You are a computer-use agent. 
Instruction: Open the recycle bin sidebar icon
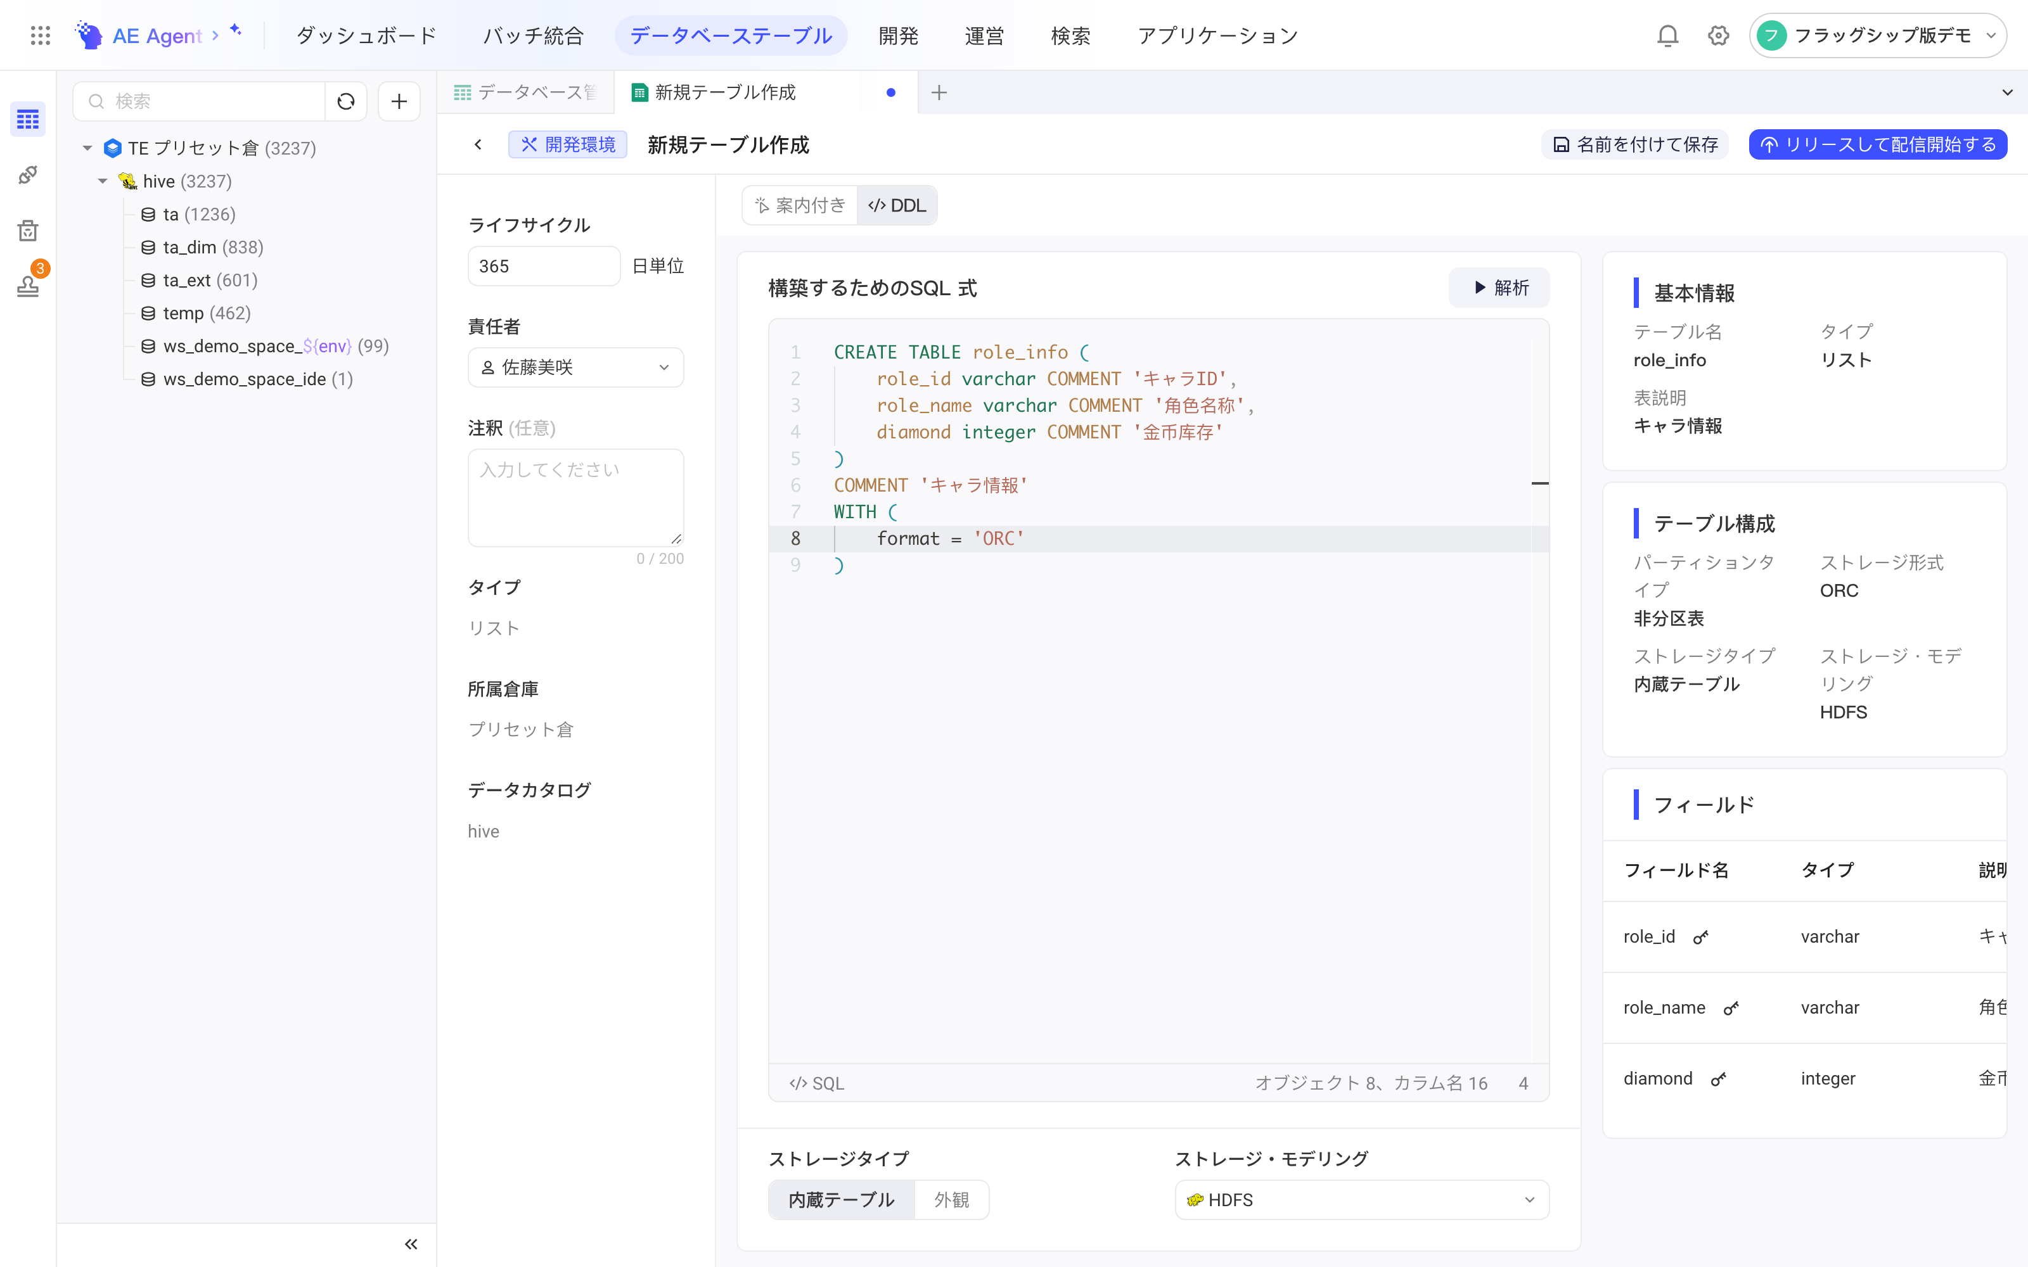[x=28, y=231]
